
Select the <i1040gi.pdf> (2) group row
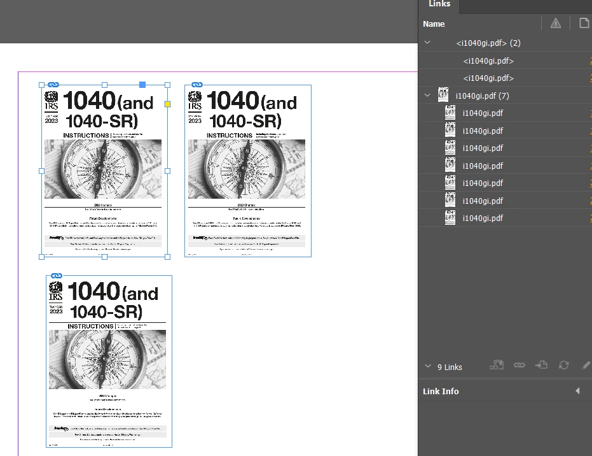pyautogui.click(x=505, y=43)
